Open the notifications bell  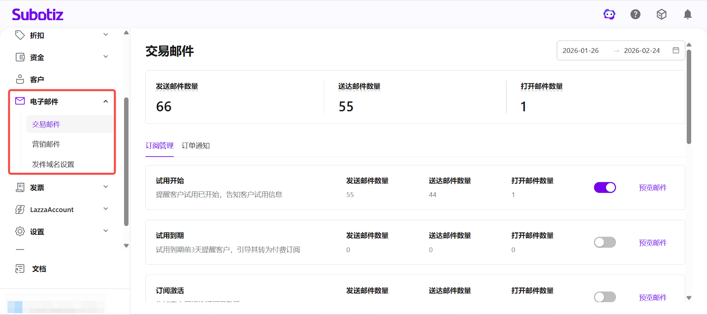(688, 15)
